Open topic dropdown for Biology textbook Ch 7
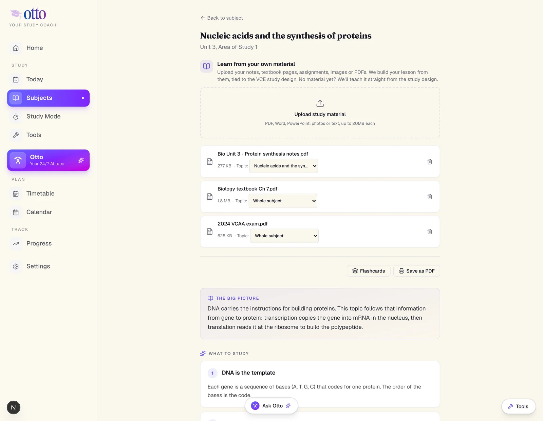Image resolution: width=543 pixels, height=421 pixels. coord(283,201)
